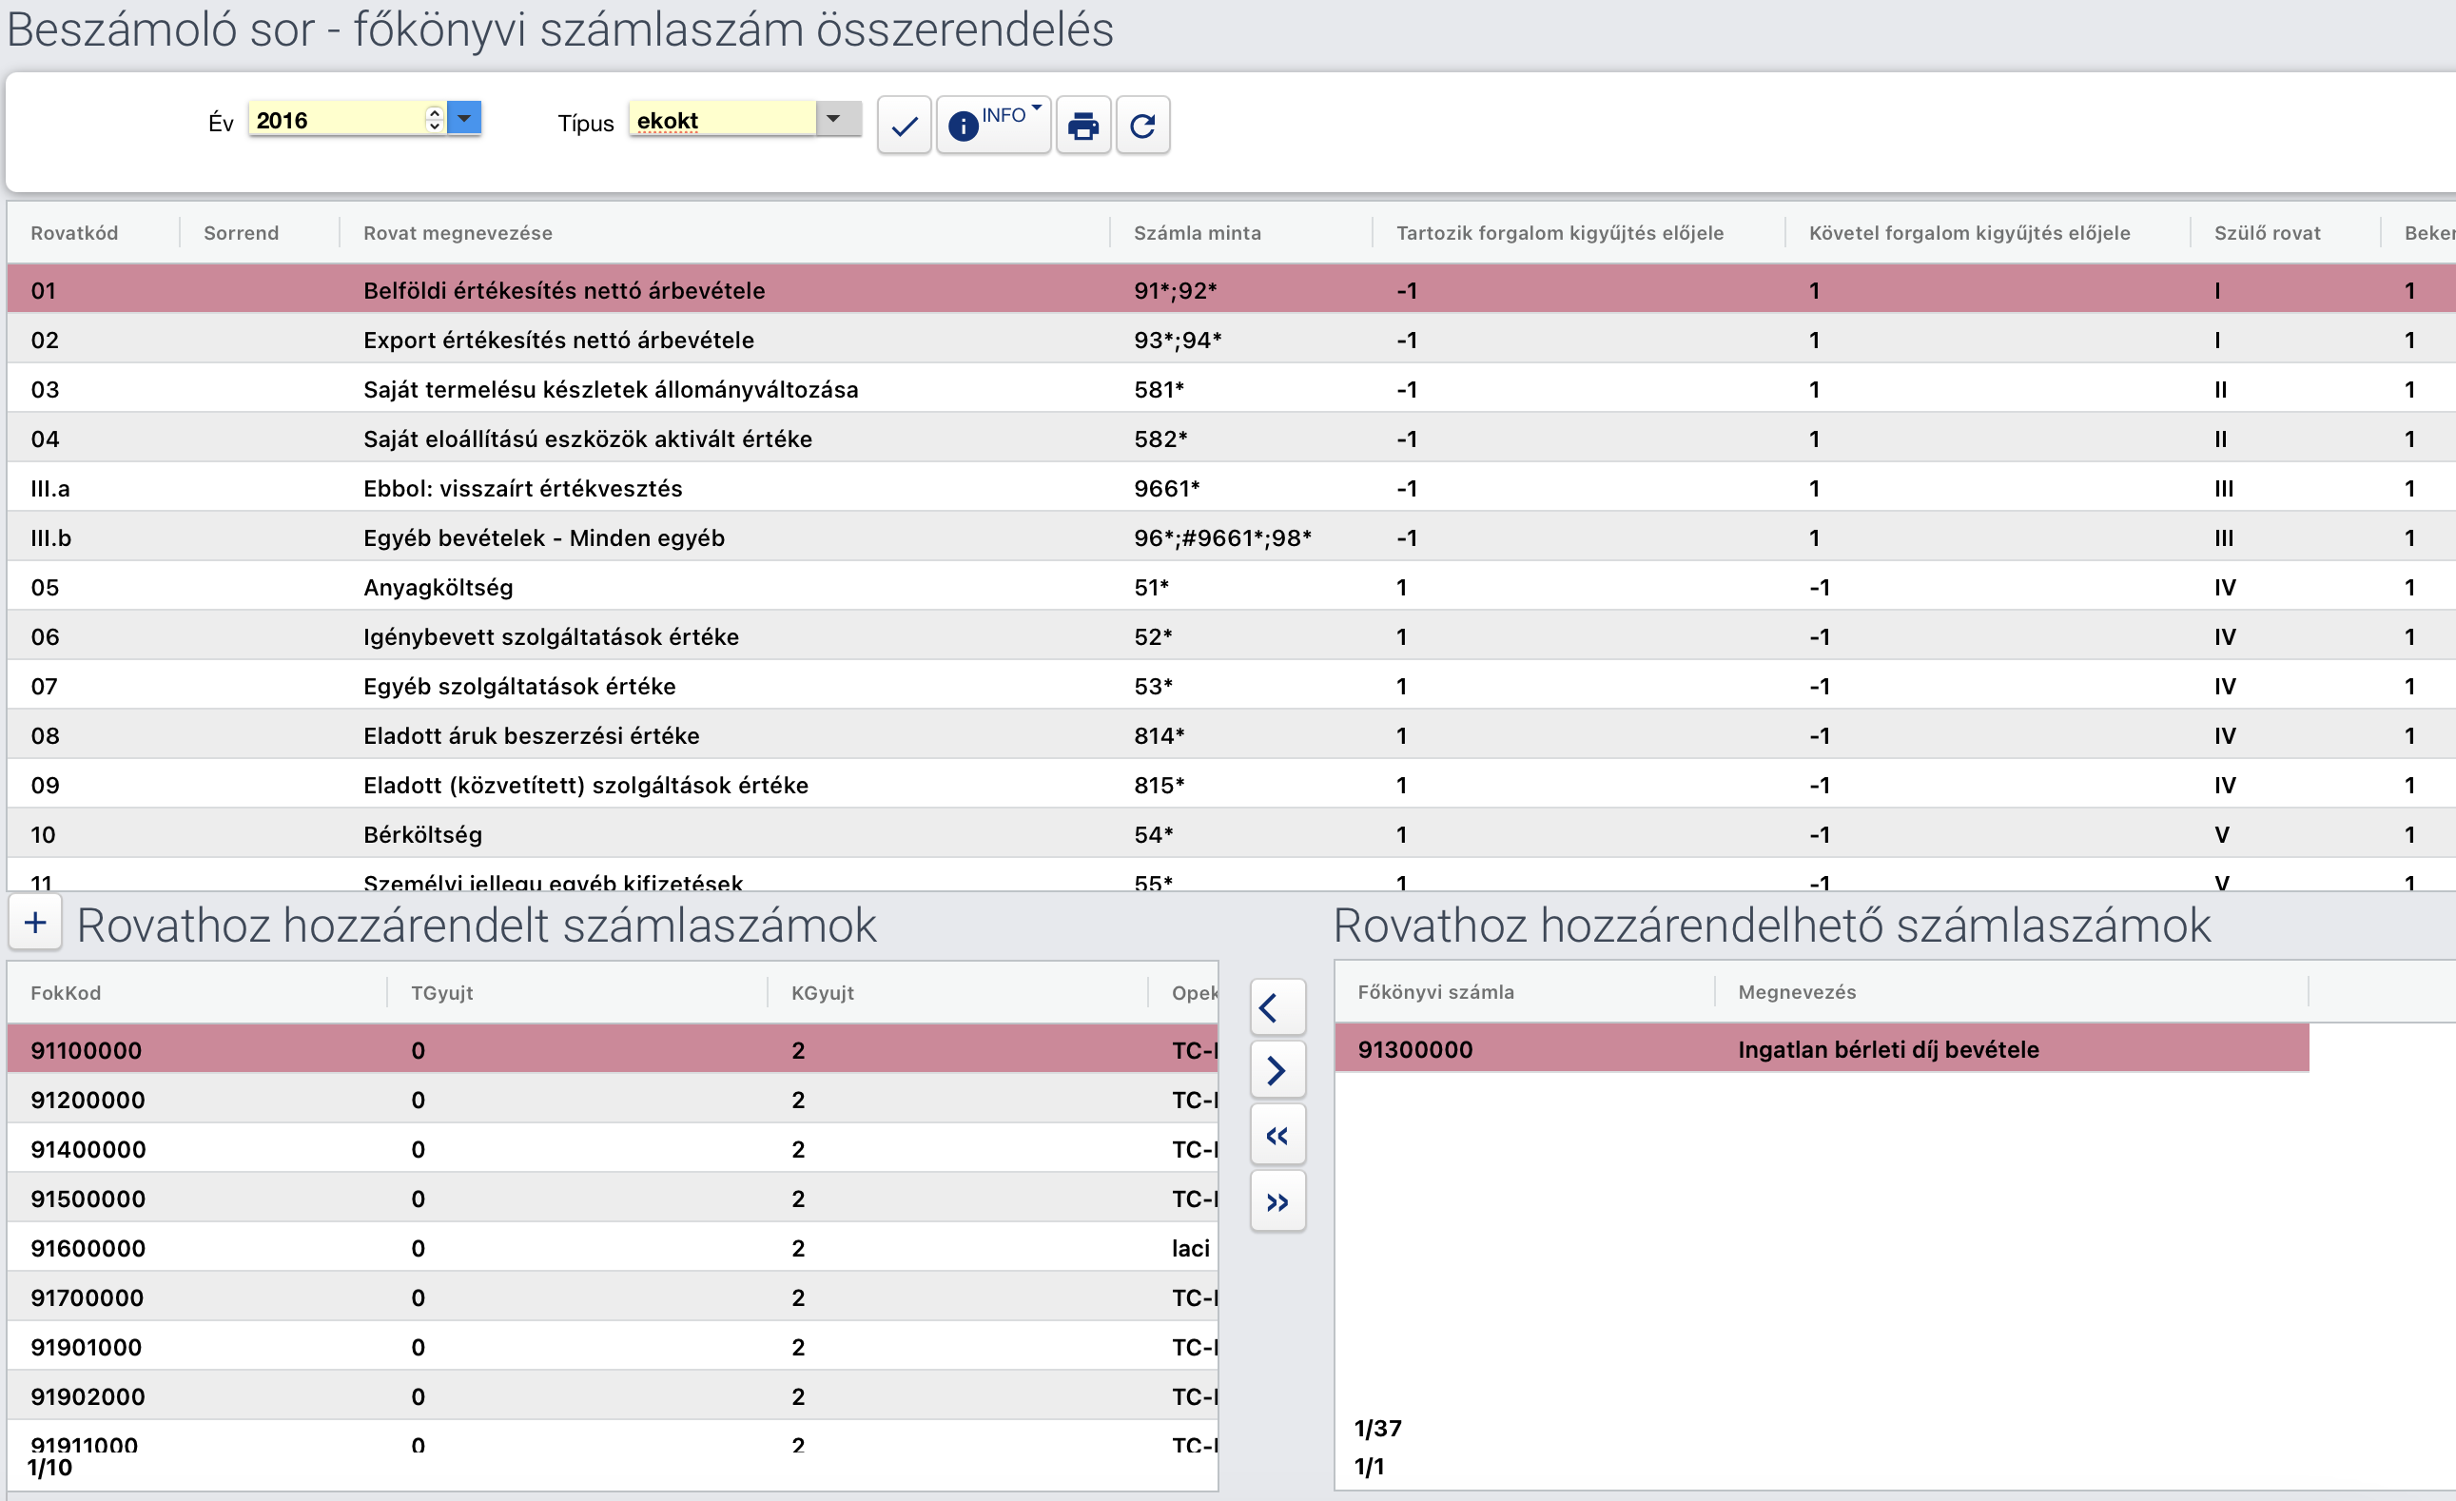Click Tartozik forgalom kigyűjtés előjele header
Screen dimensions: 2456x1501
pyautogui.click(x=1560, y=232)
